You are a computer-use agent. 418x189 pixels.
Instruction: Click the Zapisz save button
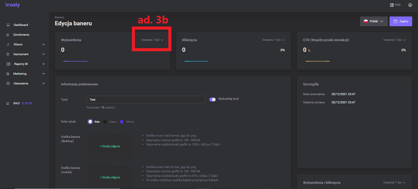401,21
